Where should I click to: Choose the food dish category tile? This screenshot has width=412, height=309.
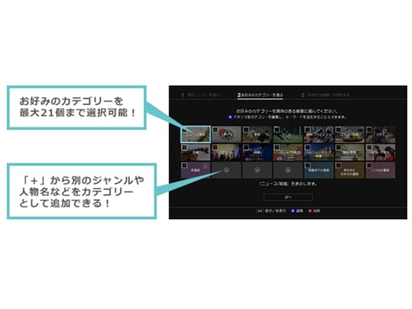[x=350, y=134]
